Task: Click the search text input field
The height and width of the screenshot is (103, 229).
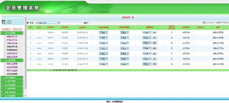Action: [x=71, y=23]
